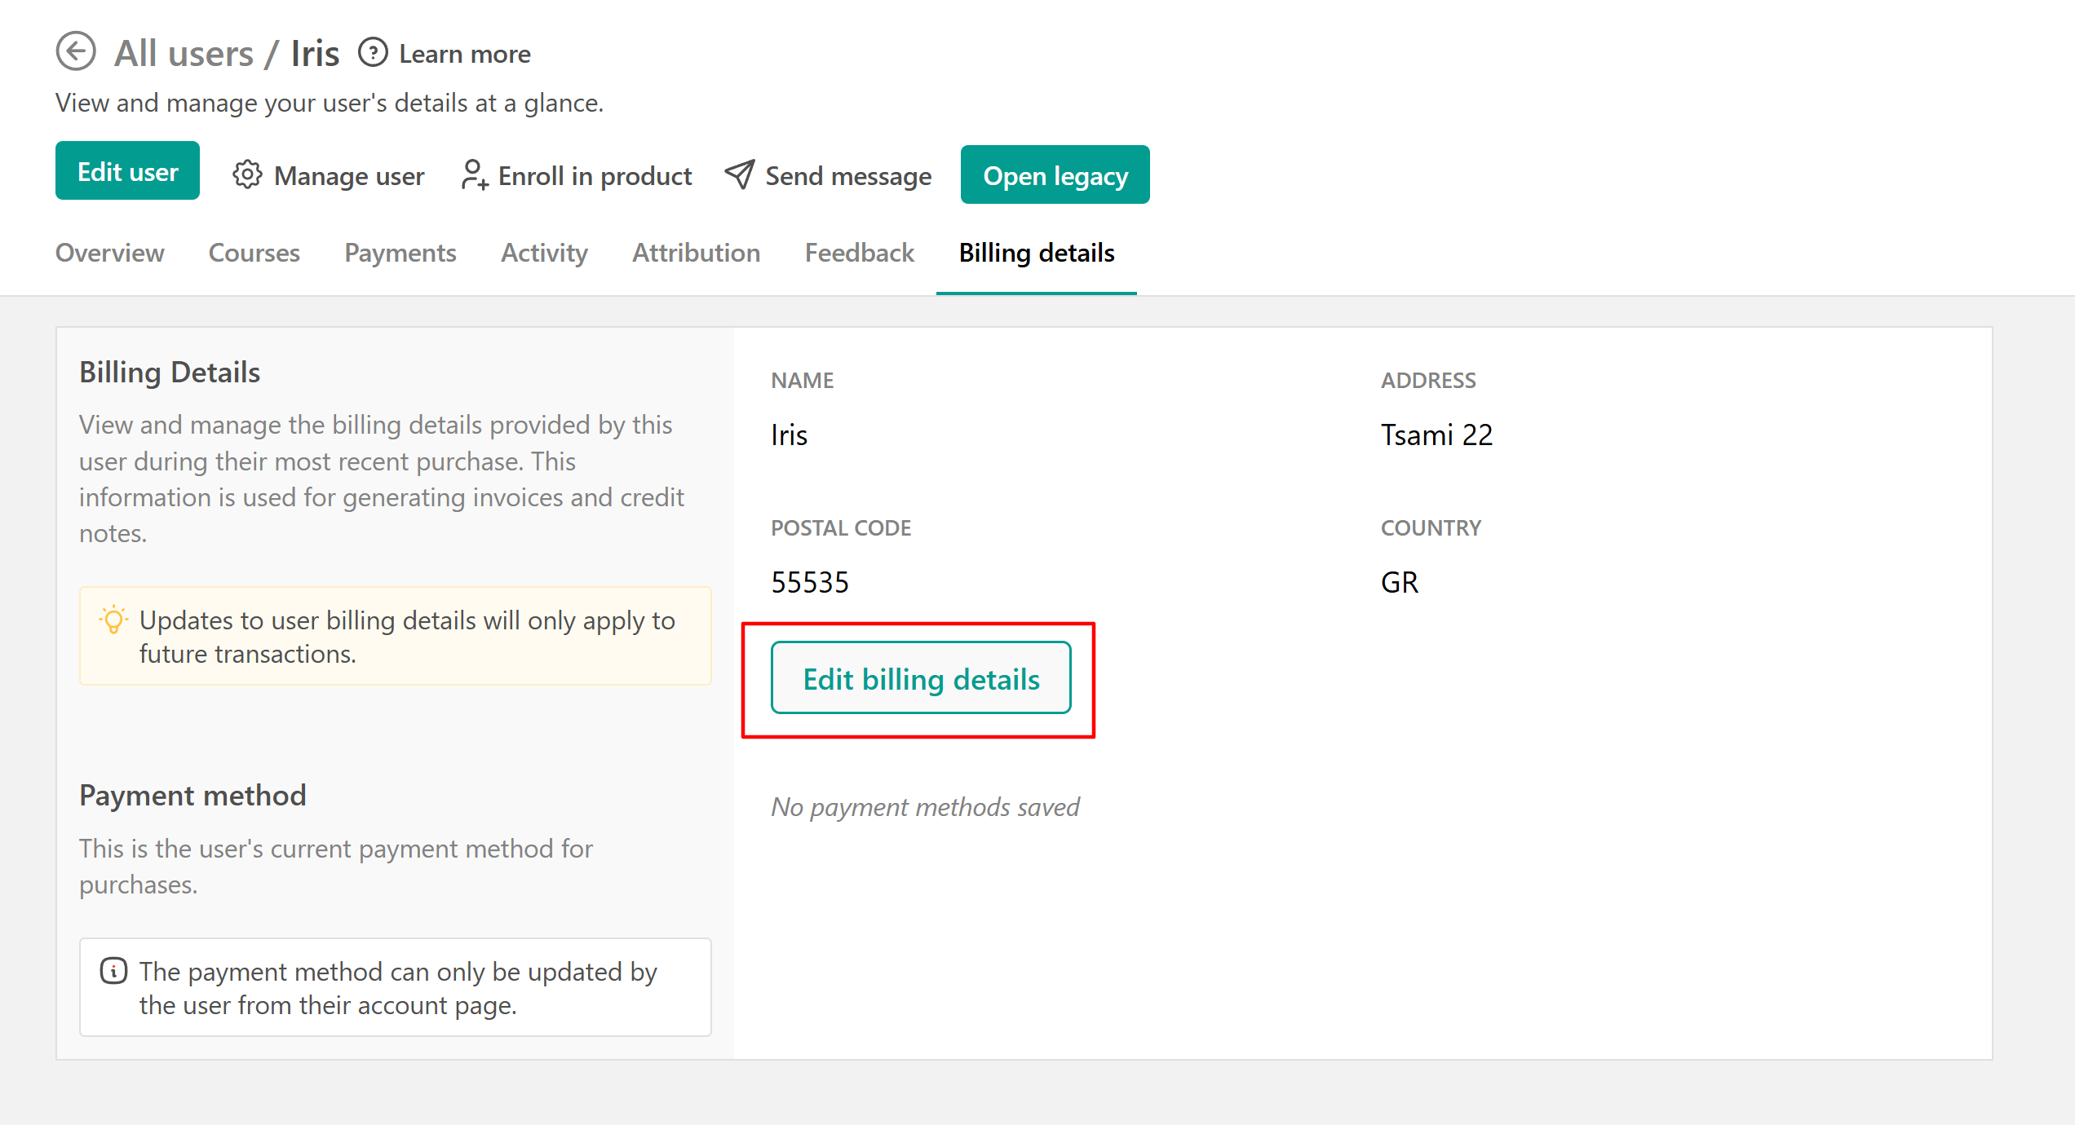The image size is (2075, 1125).
Task: Click the Learn more question mark icon
Action: (x=373, y=53)
